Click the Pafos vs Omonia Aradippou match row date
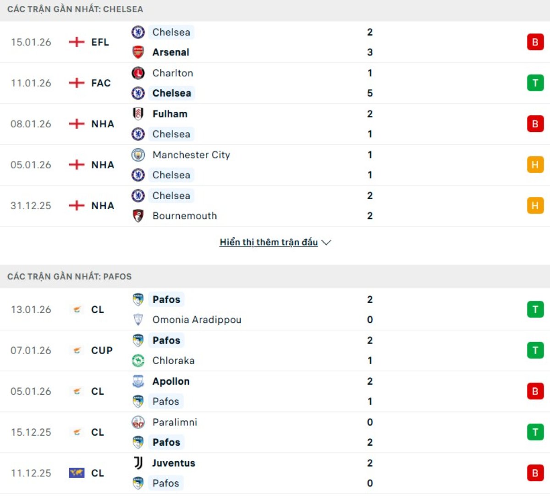Viewport: 550px width, 496px height. (31, 310)
